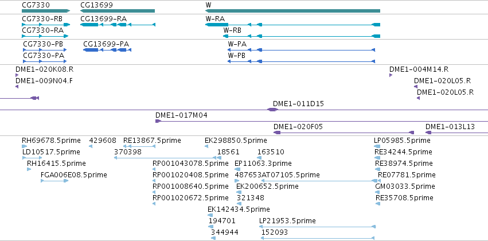488x241 pixels.
Task: Click the 370398 EST alignment line
Action: click(x=165, y=158)
